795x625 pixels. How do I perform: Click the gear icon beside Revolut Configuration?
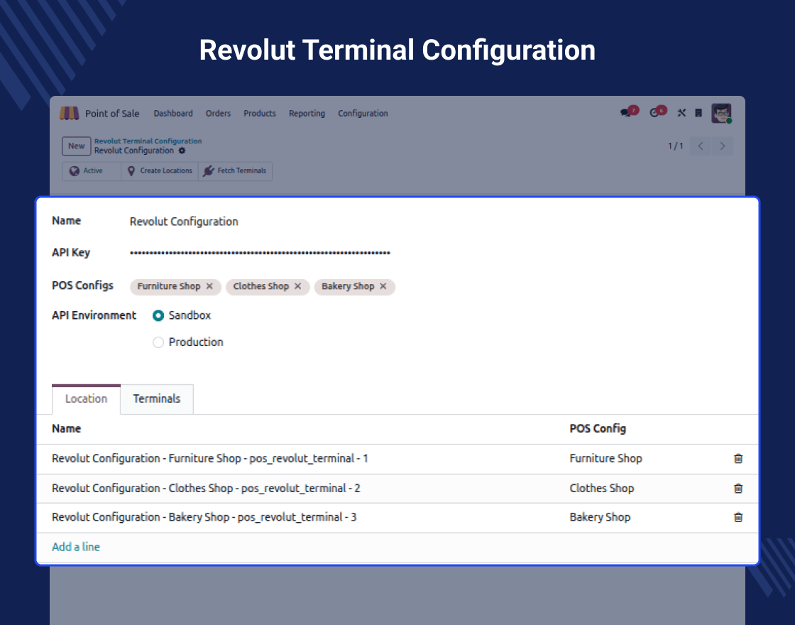(182, 151)
